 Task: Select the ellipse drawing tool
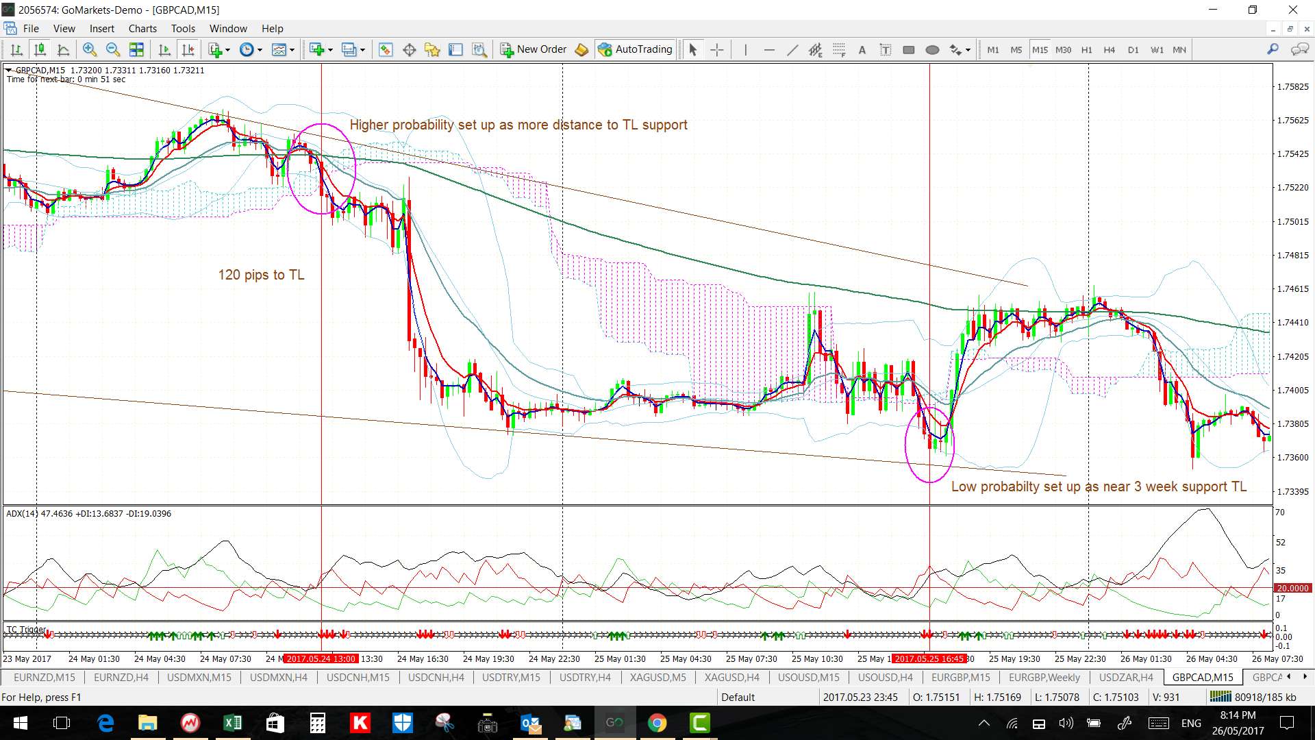(932, 49)
